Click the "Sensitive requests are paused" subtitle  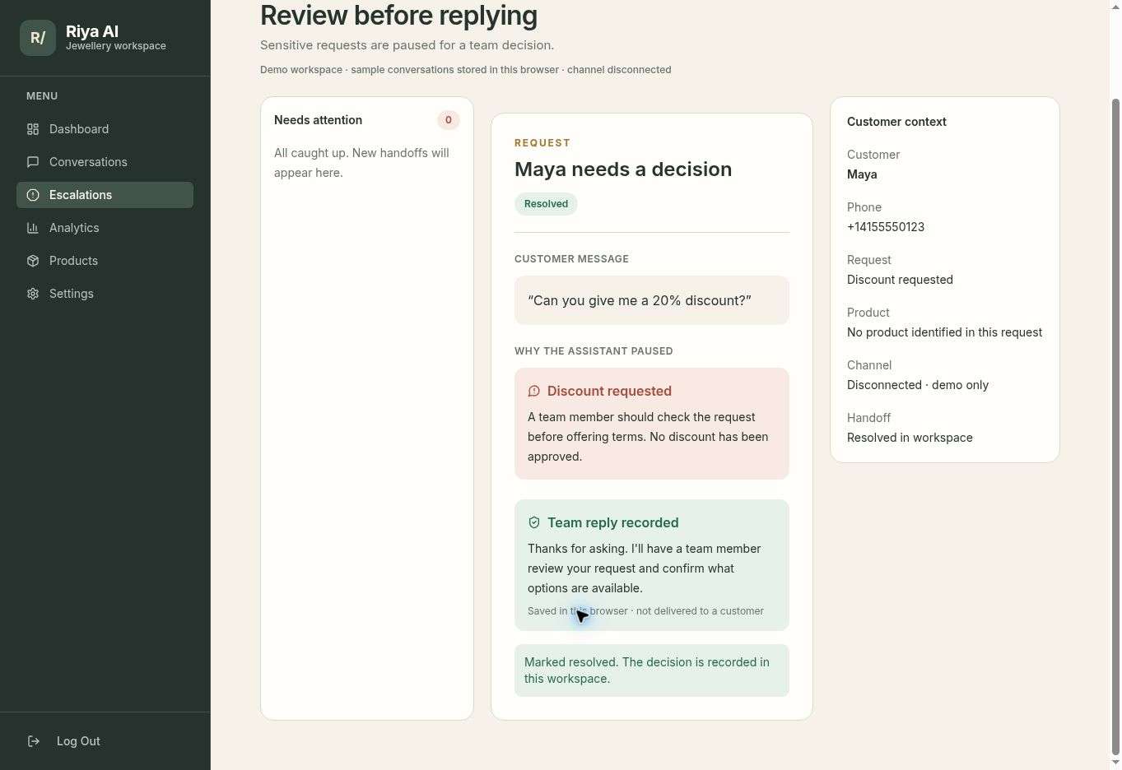(407, 45)
